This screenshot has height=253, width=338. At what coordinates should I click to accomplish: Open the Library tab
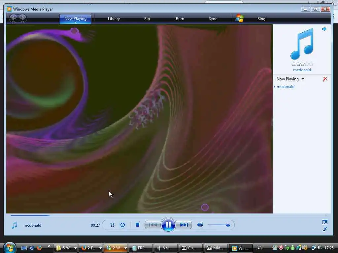click(114, 19)
